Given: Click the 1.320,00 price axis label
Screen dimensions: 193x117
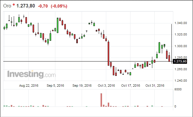Looking at the screenshot, I should pyautogui.click(x=181, y=34).
